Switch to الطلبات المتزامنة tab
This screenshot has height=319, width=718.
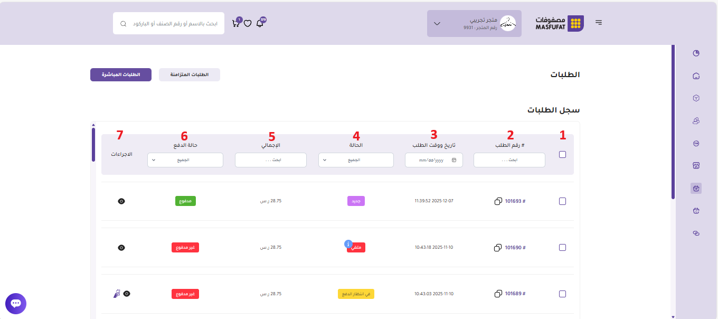189,75
